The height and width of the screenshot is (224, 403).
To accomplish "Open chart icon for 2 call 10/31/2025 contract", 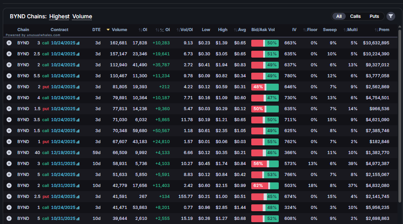I will coord(78,186).
